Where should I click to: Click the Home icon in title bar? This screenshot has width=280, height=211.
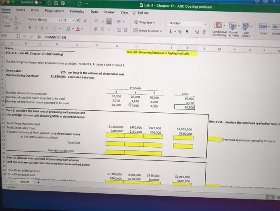[50, 3]
